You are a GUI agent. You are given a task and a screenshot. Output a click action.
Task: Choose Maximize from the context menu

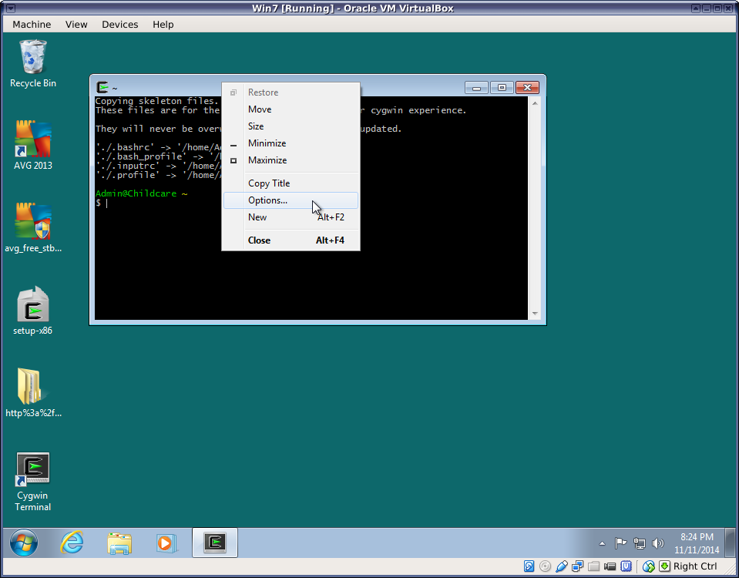pos(291,160)
